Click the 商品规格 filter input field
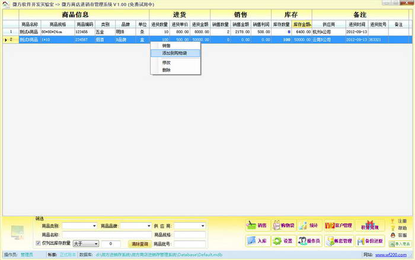415x260 pixels. (x=190, y=235)
